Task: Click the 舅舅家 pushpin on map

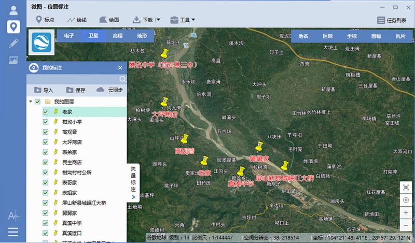Action: point(259,147)
